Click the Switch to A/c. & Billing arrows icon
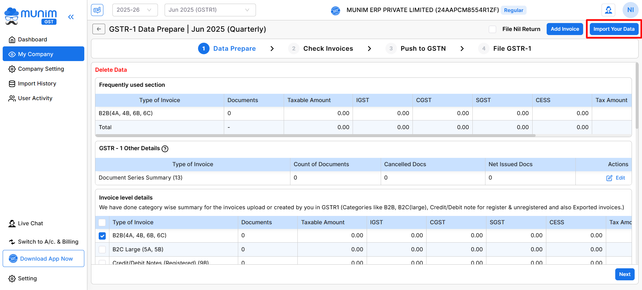This screenshot has width=642, height=290. [12, 242]
